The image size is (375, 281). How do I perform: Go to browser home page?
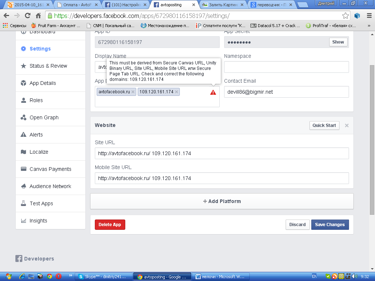pos(38,16)
